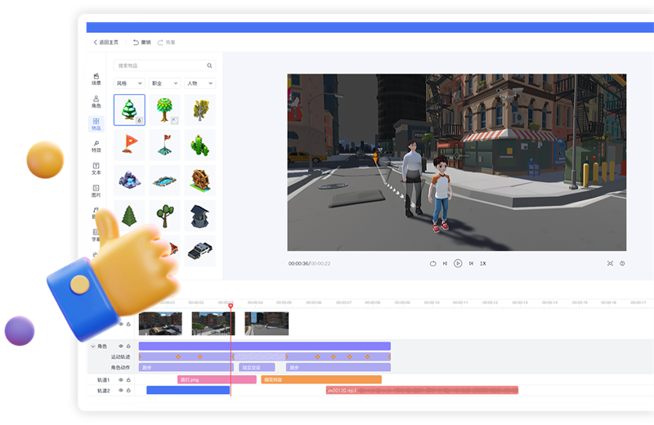Viewport: 654px width, 425px height.
Task: Play the preview video
Action: pos(458,263)
